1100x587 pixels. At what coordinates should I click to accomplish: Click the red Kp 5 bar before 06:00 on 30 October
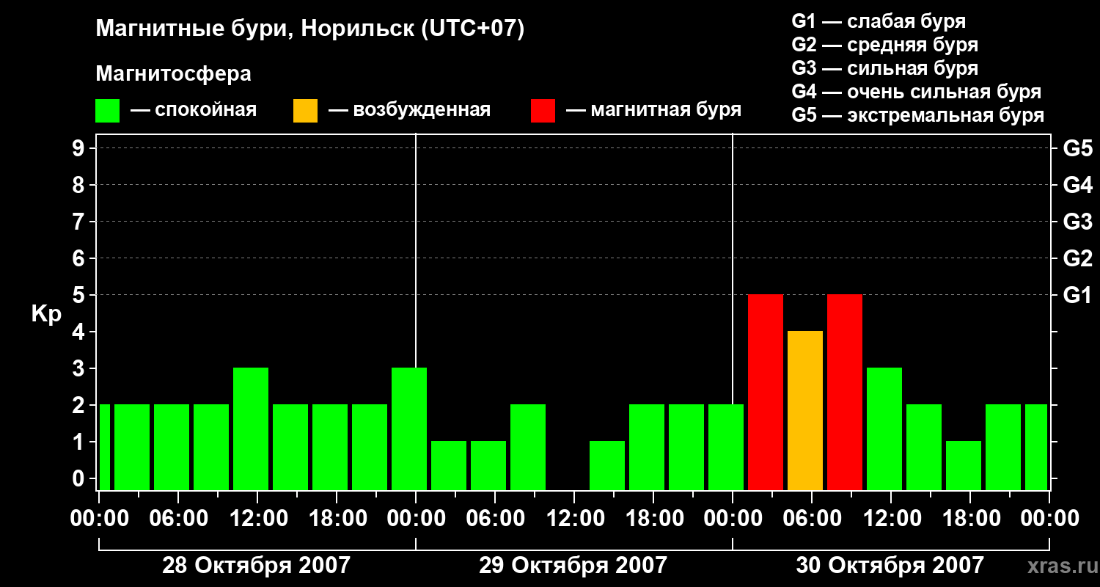(x=766, y=392)
